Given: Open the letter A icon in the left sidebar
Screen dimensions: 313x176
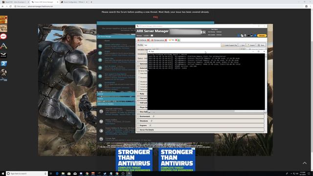Looking at the screenshot, I should pos(3,46).
